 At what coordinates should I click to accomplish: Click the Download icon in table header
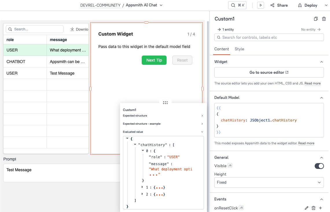coord(72,29)
